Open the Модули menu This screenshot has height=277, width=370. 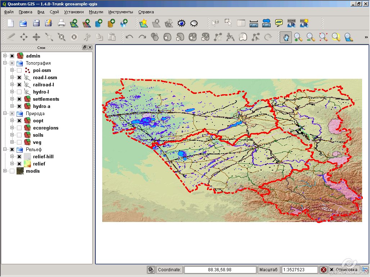point(96,12)
